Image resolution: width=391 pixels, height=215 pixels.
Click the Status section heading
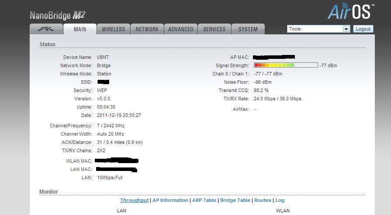pyautogui.click(x=47, y=44)
